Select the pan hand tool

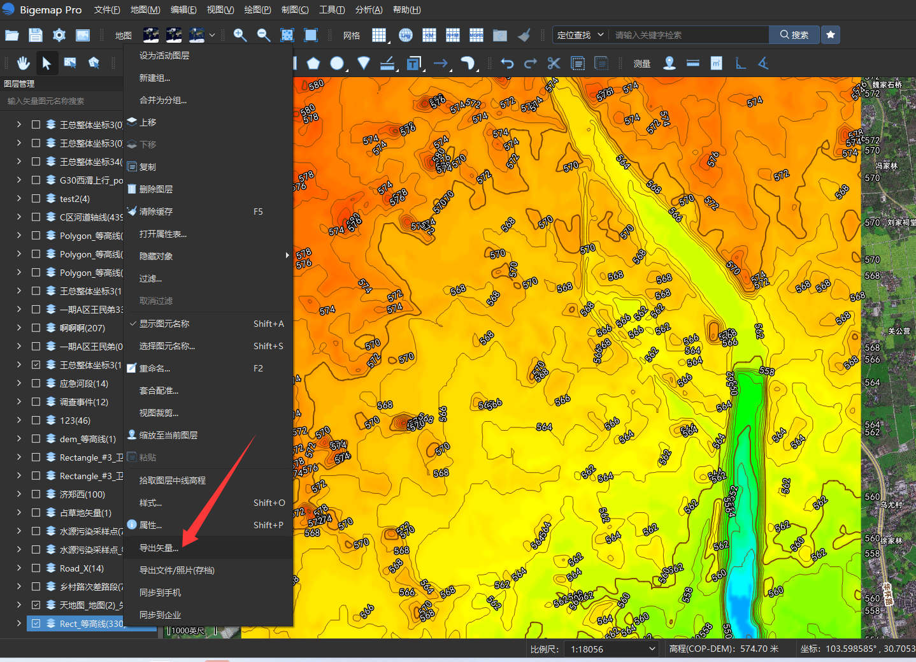(x=24, y=63)
